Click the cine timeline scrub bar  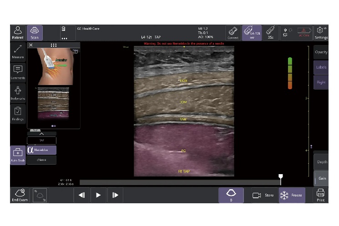pos(180,182)
